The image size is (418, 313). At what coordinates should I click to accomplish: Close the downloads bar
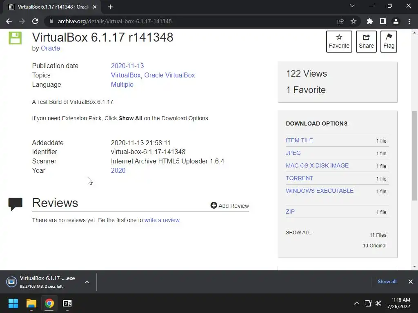(411, 282)
